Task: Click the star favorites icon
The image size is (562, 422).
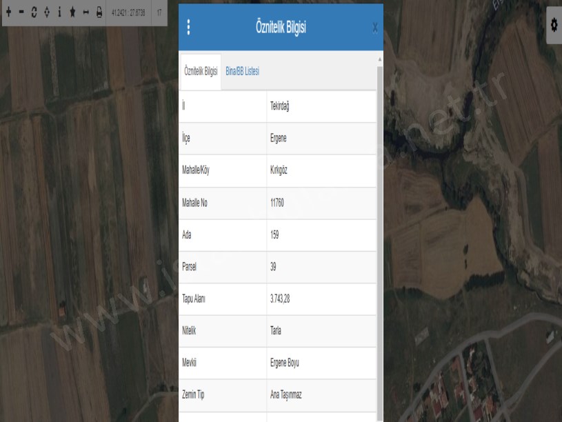Action: tap(72, 12)
